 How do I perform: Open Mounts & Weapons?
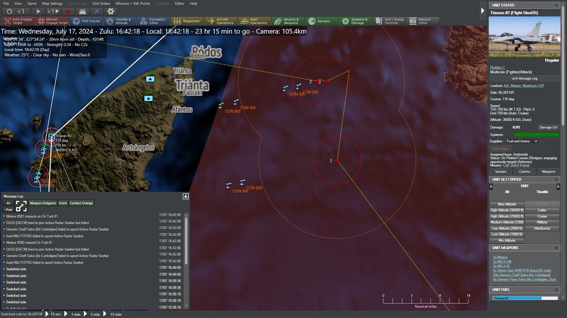click(287, 21)
